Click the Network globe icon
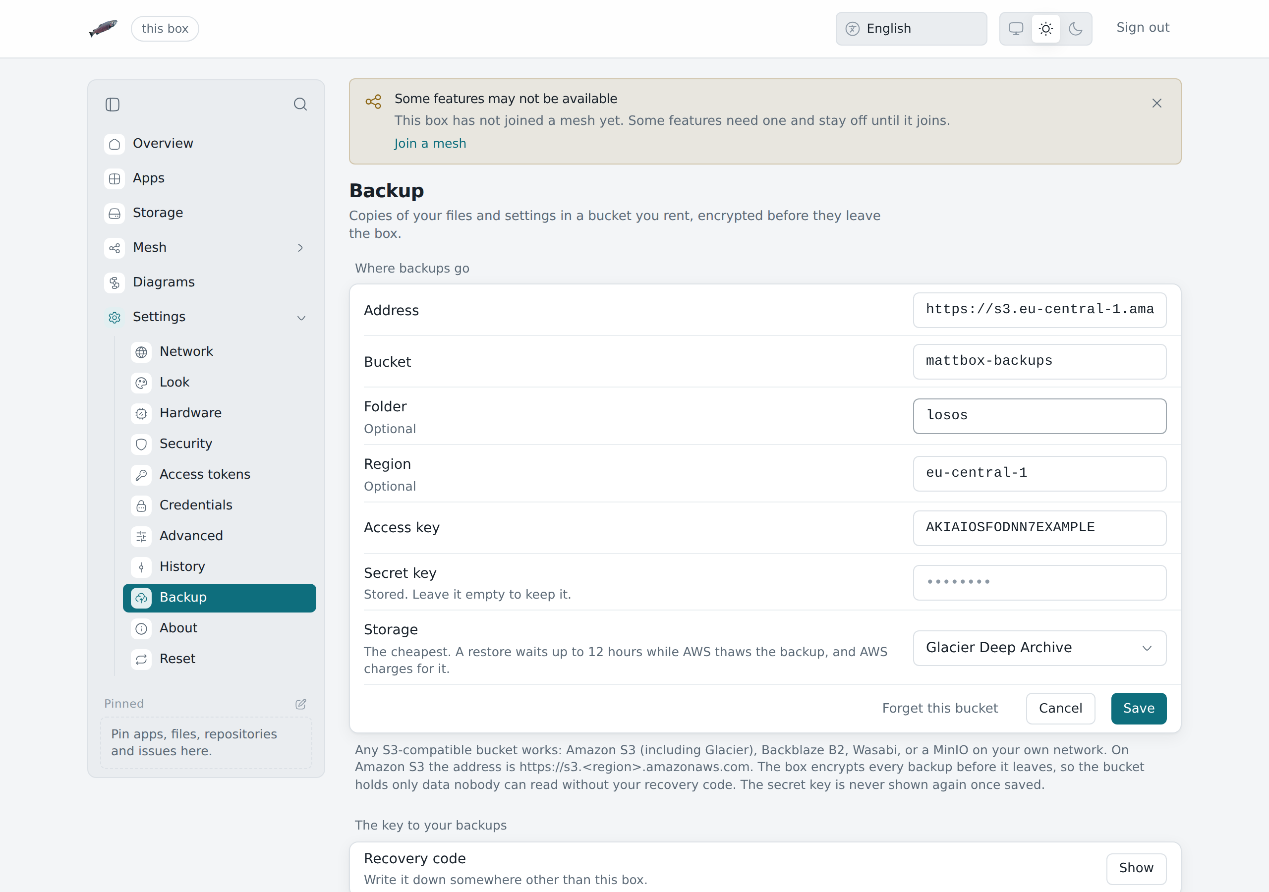1269x892 pixels. point(141,352)
